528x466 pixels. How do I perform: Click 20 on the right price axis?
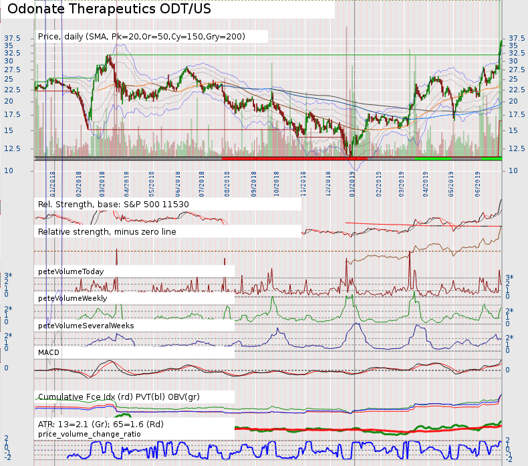513,101
